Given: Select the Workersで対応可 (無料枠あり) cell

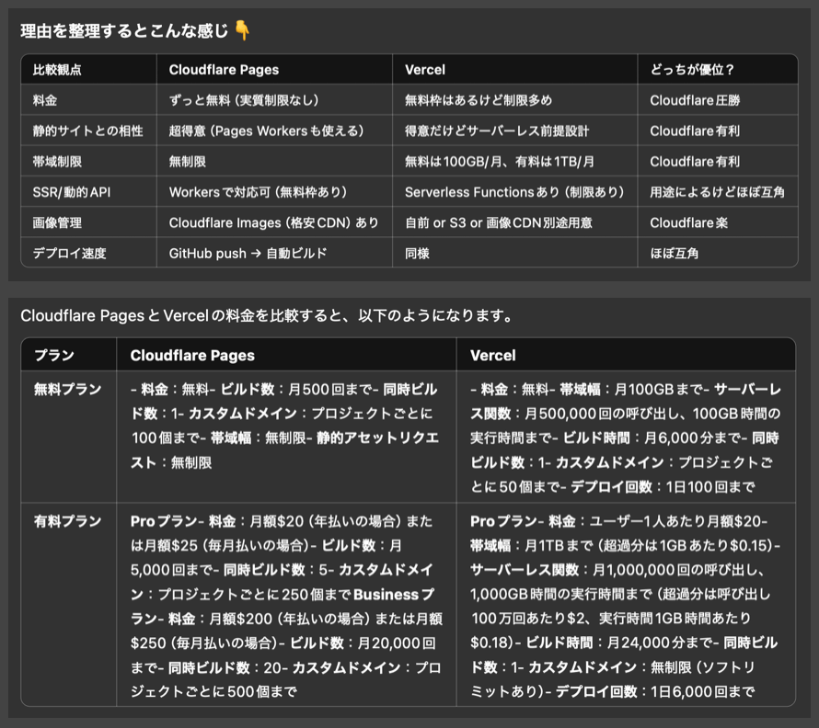Looking at the screenshot, I should (x=257, y=191).
